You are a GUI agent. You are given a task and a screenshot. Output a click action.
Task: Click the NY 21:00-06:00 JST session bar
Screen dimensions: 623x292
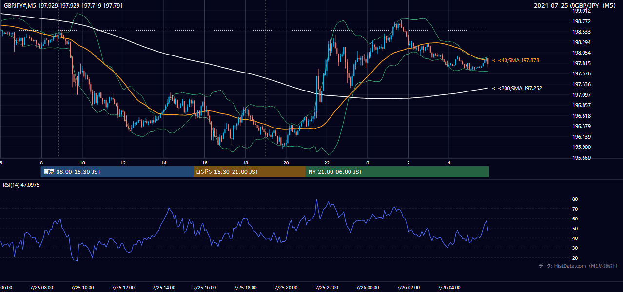397,172
